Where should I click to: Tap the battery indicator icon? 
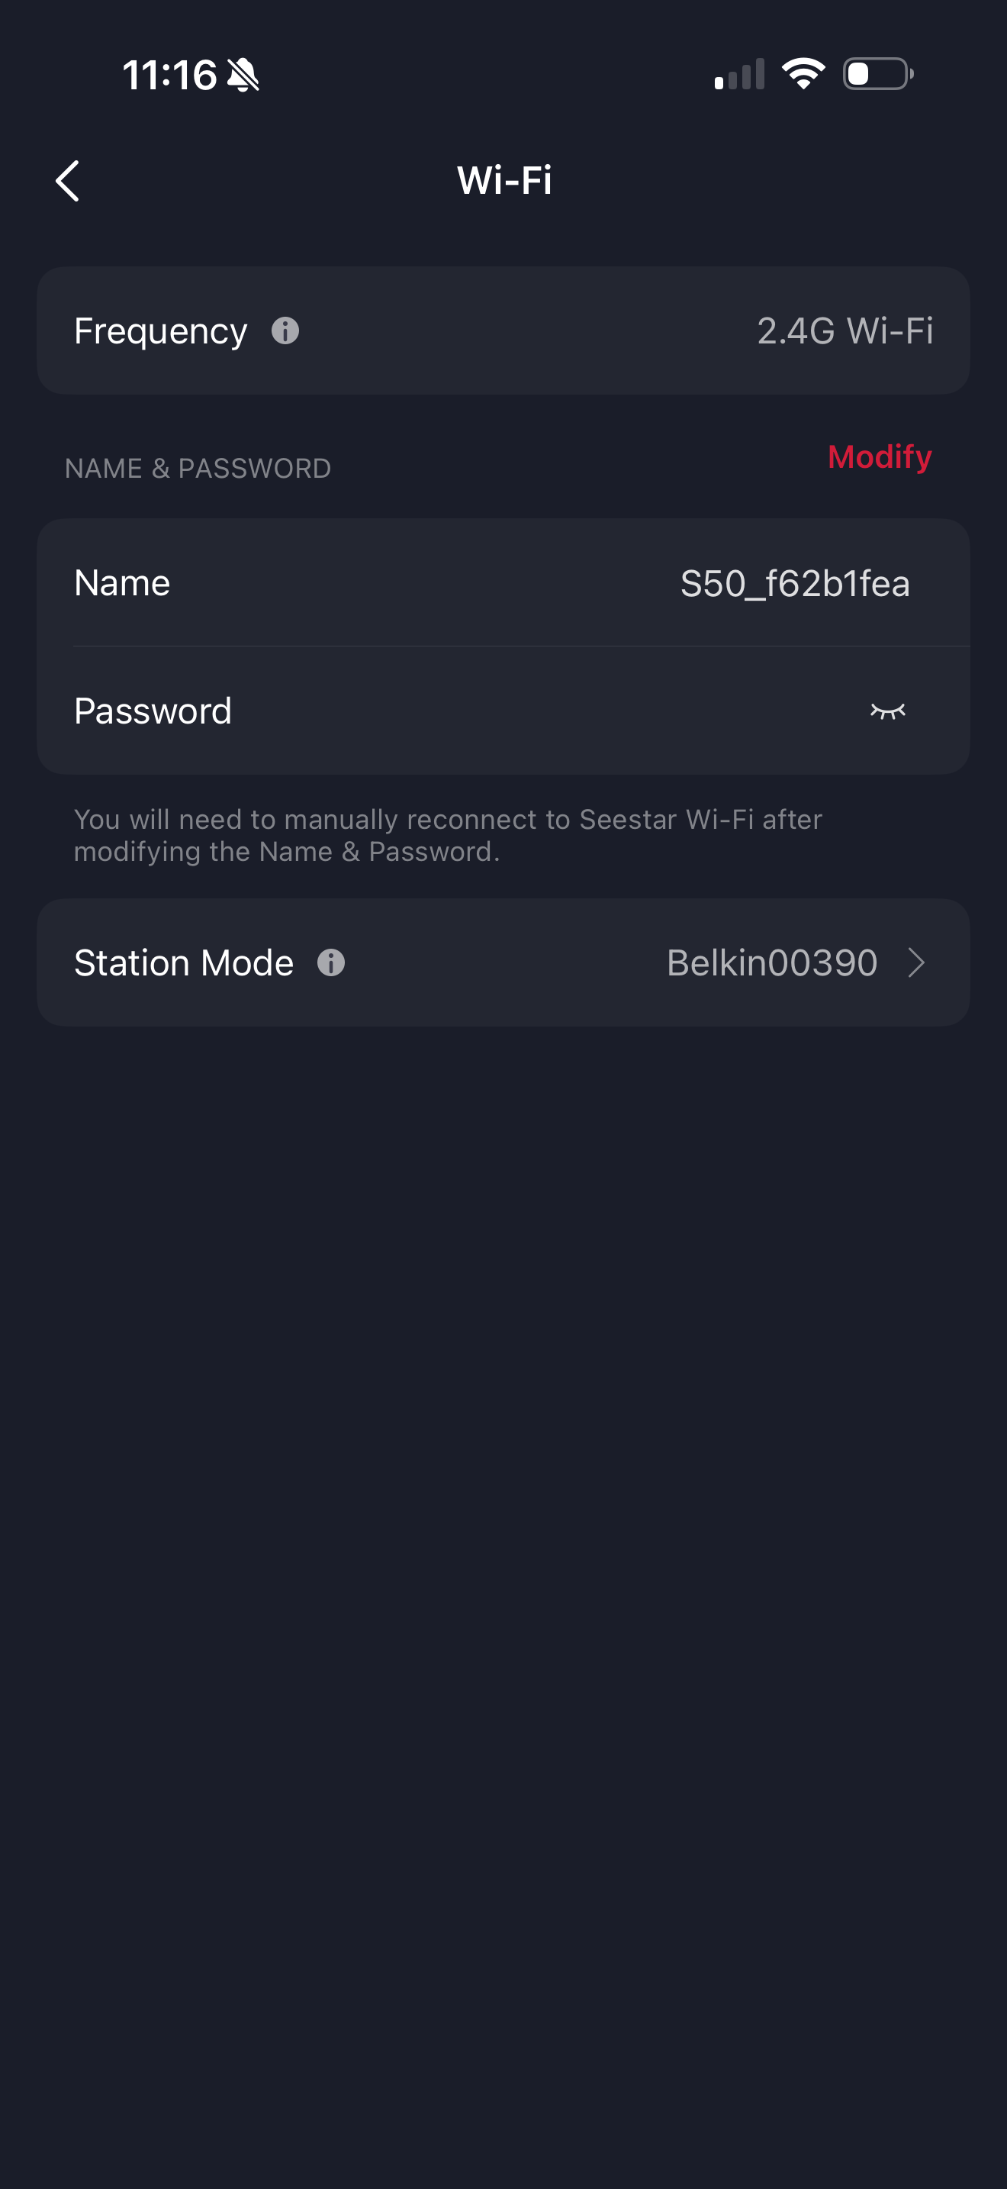pyautogui.click(x=877, y=74)
